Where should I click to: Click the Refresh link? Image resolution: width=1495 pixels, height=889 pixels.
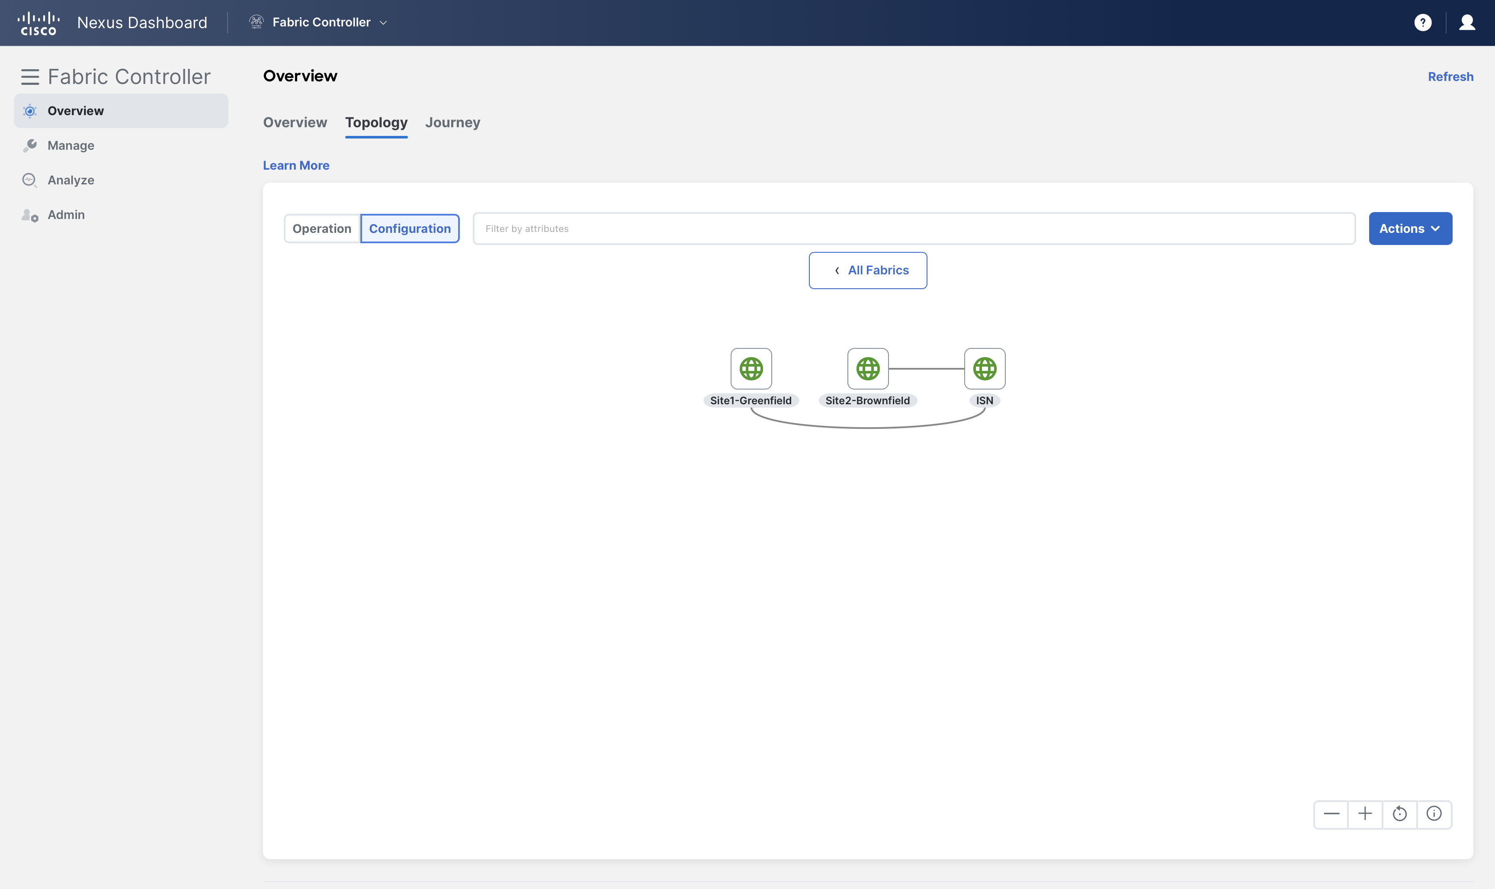pyautogui.click(x=1450, y=77)
